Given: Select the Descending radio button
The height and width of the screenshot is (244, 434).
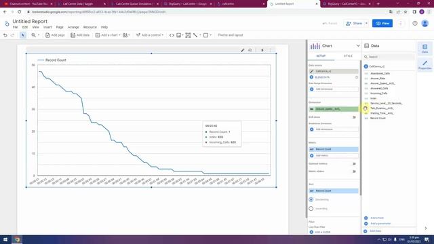Looking at the screenshot, I should click(x=311, y=199).
